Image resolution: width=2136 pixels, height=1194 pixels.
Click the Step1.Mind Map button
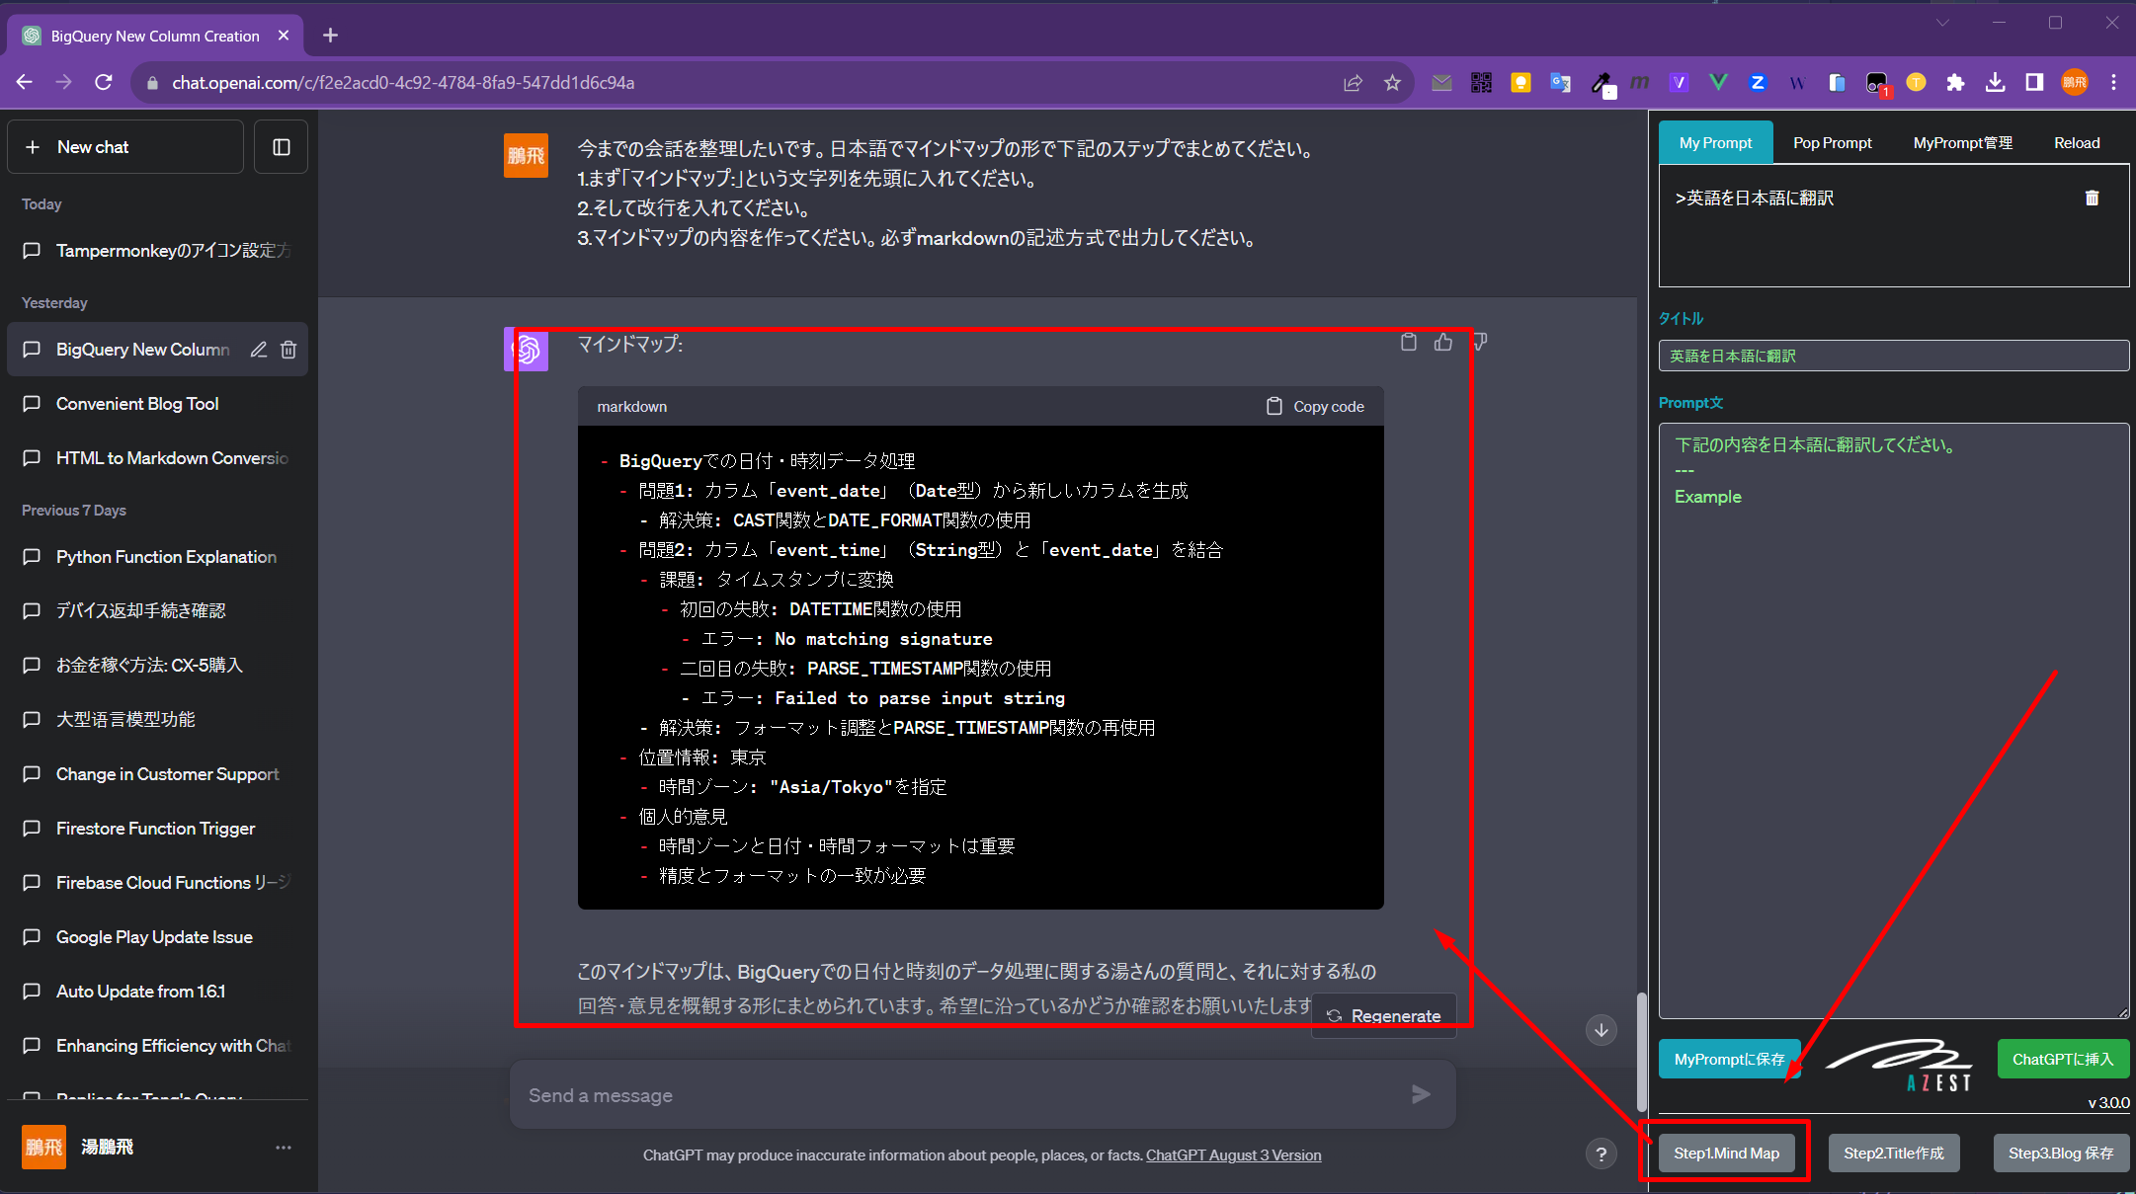[x=1726, y=1154]
